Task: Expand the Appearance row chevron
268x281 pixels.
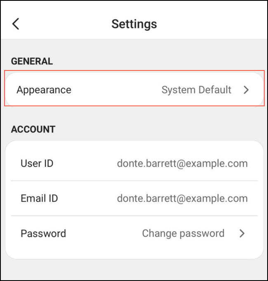Action: pyautogui.click(x=246, y=90)
